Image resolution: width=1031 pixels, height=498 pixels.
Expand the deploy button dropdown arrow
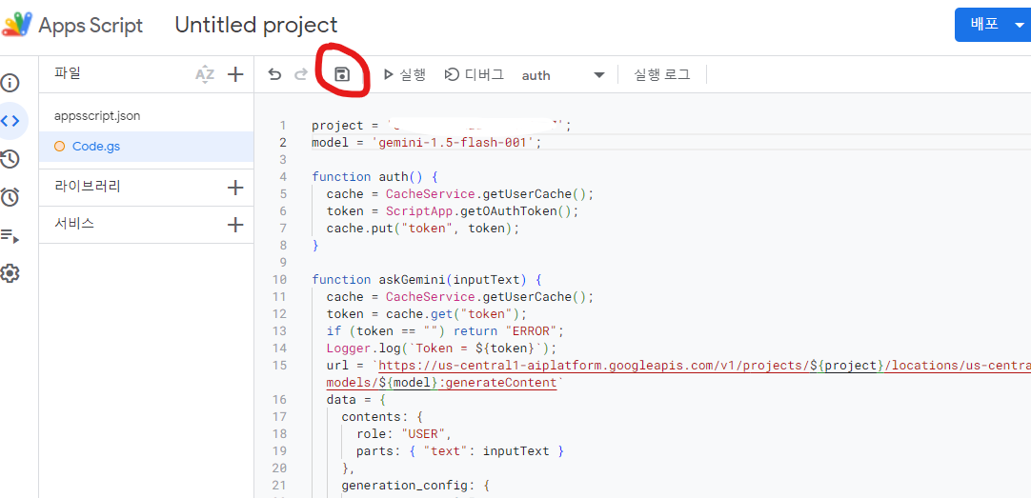pyautogui.click(x=1020, y=25)
